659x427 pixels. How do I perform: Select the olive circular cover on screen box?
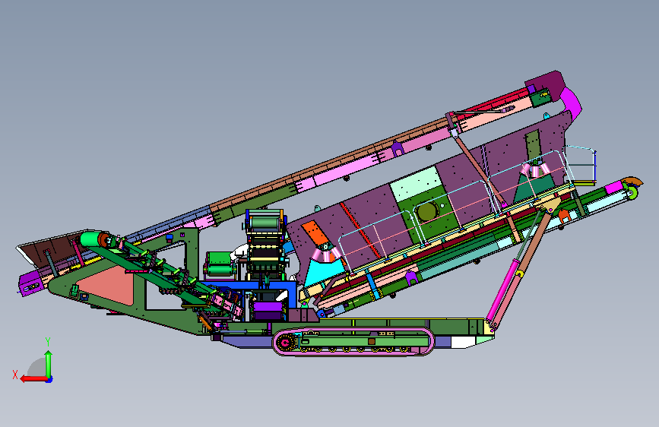coord(427,211)
